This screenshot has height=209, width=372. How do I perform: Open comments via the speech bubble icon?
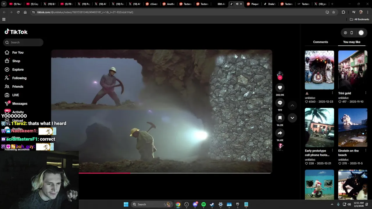pos(280,103)
